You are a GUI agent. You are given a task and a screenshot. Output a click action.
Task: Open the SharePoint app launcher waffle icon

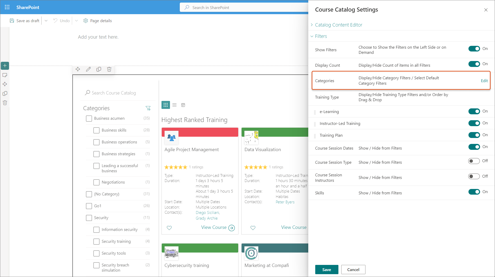[7, 7]
